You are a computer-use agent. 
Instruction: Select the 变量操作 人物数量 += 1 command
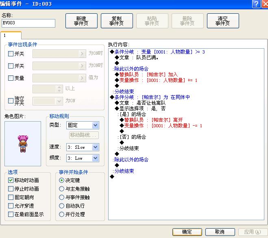[x=156, y=80]
